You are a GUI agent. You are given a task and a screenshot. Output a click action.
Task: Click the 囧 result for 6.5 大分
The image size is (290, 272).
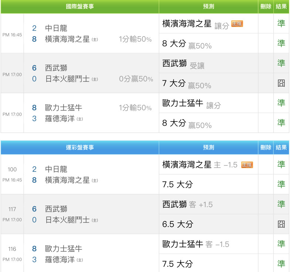281,224
